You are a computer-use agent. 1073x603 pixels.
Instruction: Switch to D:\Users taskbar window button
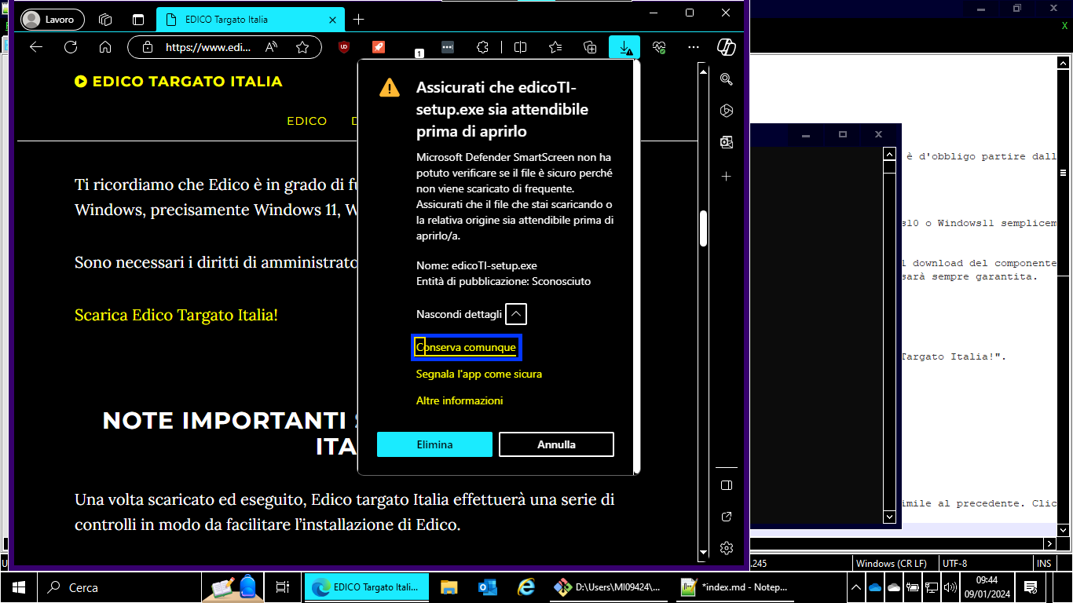[x=609, y=587]
